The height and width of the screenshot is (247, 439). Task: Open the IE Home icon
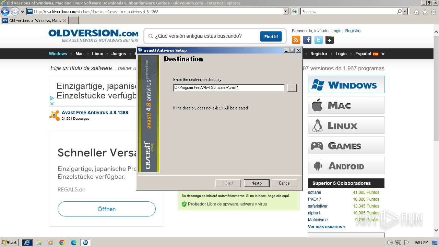click(x=416, y=12)
